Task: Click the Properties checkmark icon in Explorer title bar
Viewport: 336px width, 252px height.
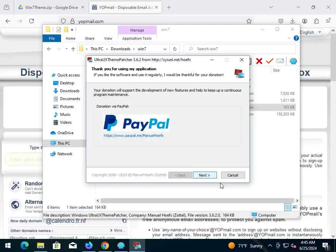Action: [58, 30]
